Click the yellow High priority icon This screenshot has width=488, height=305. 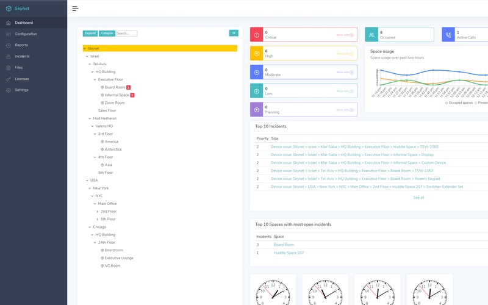pyautogui.click(x=256, y=54)
